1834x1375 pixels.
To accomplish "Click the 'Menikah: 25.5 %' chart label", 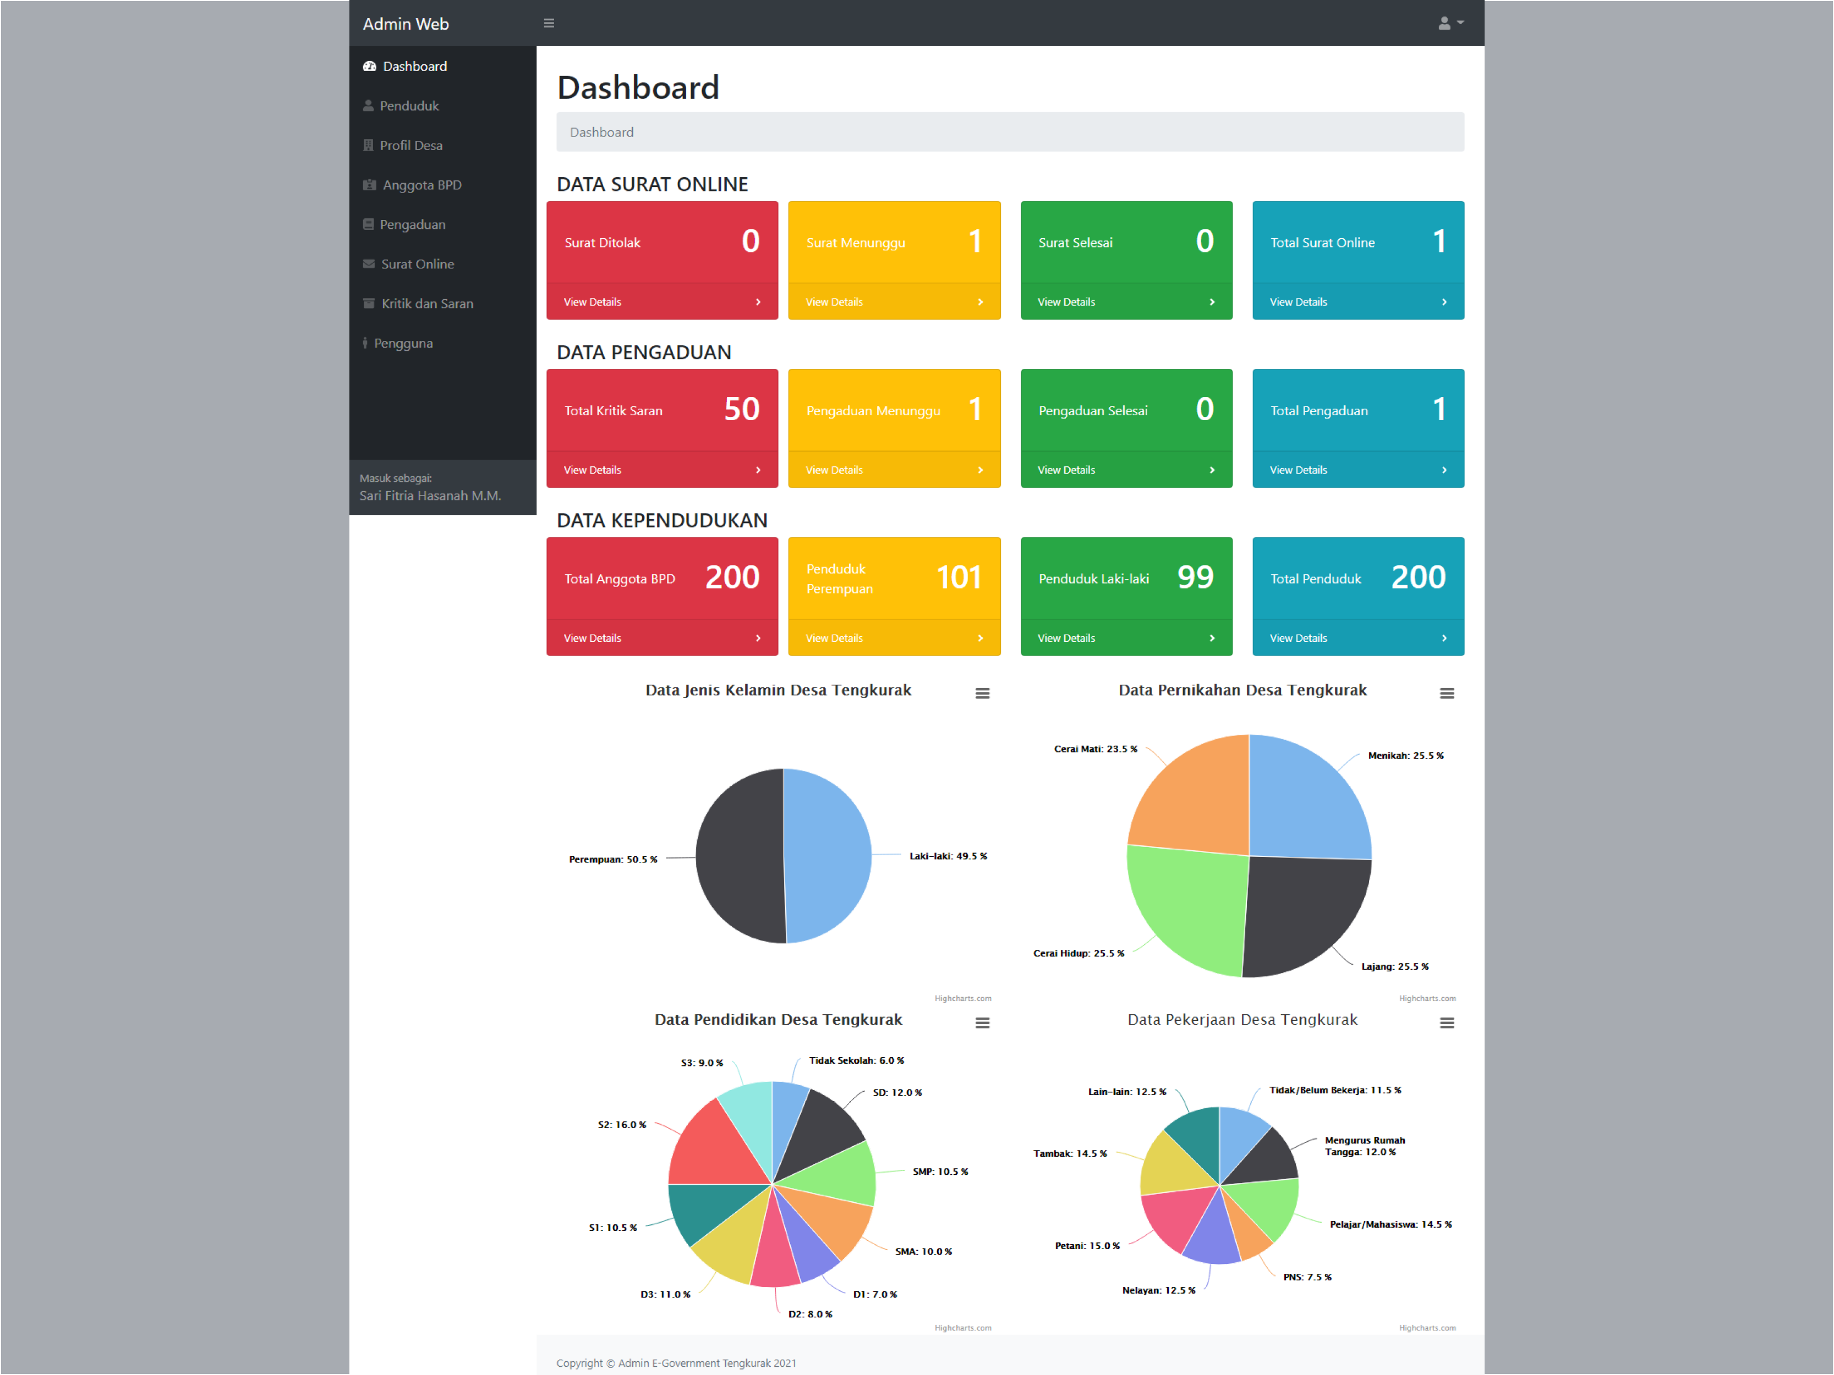I will 1406,756.
